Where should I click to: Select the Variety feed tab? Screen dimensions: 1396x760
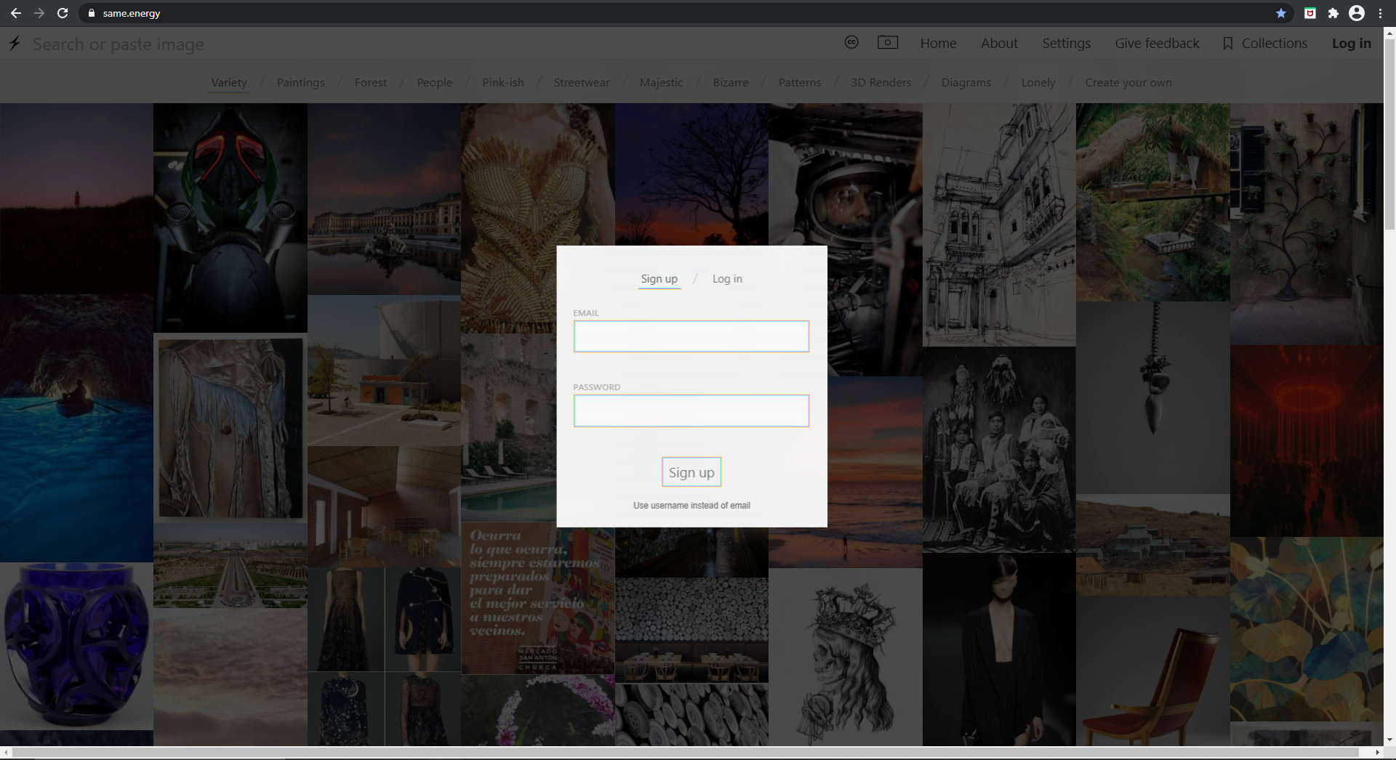click(229, 83)
